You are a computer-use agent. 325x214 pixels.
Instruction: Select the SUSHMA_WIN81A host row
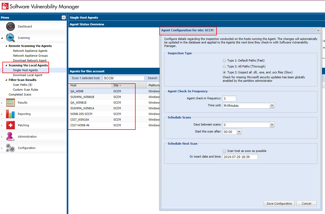pyautogui.click(x=114, y=108)
